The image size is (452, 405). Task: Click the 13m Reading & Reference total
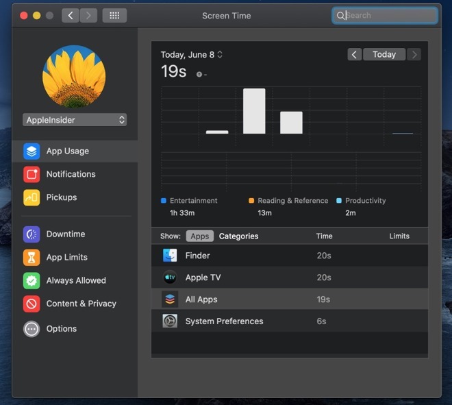click(264, 213)
